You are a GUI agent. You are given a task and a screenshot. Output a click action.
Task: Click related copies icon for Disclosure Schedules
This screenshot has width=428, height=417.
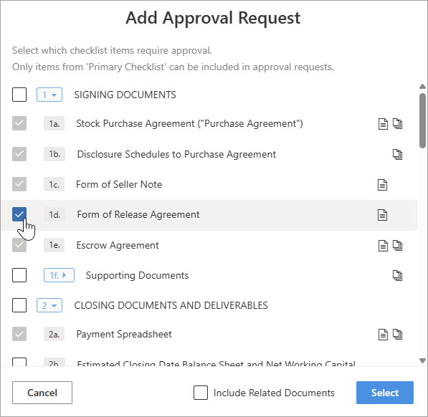(x=397, y=154)
